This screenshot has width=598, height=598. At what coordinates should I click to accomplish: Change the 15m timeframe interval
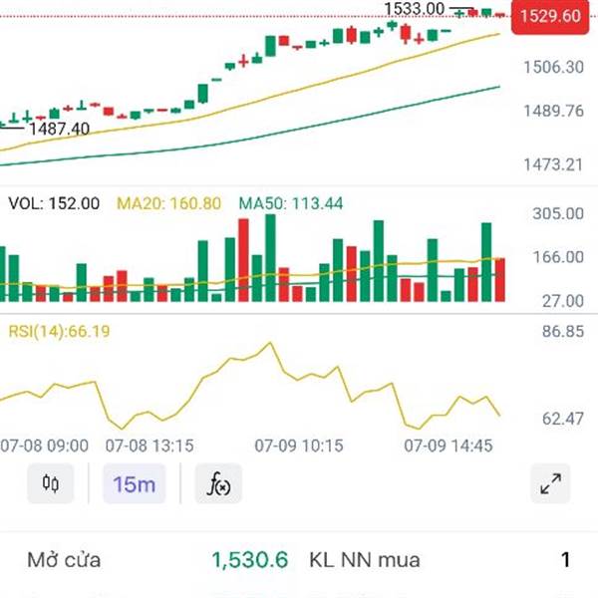[x=135, y=483]
